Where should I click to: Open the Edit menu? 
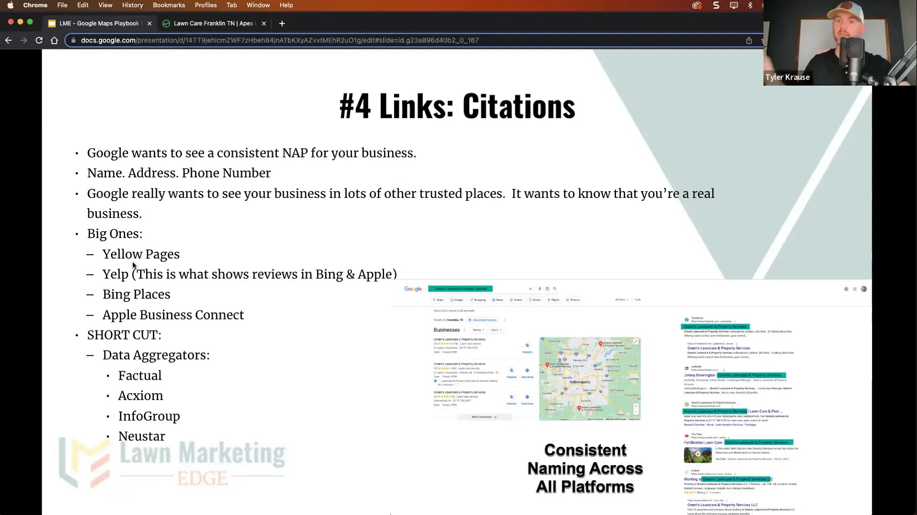tap(83, 5)
